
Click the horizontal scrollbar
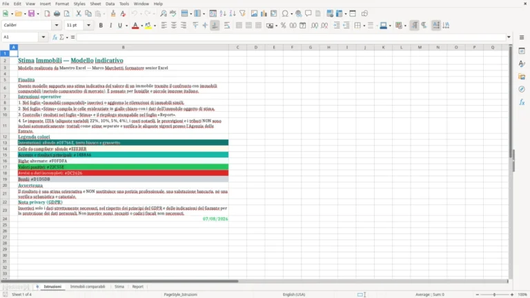254,281
